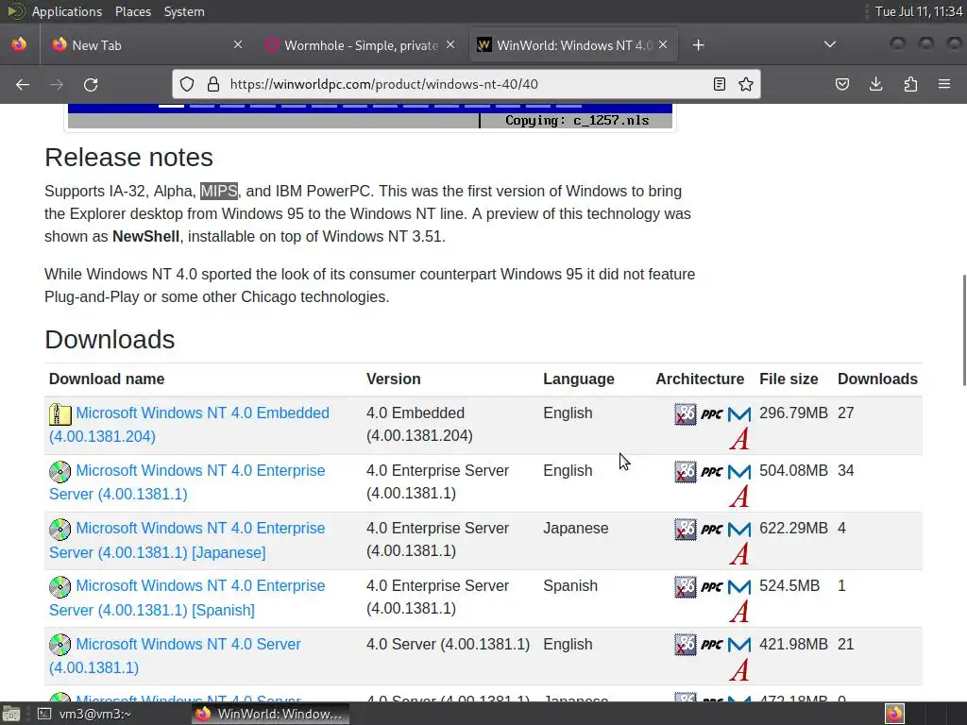Open the System menu
The width and height of the screenshot is (967, 725).
pos(184,11)
